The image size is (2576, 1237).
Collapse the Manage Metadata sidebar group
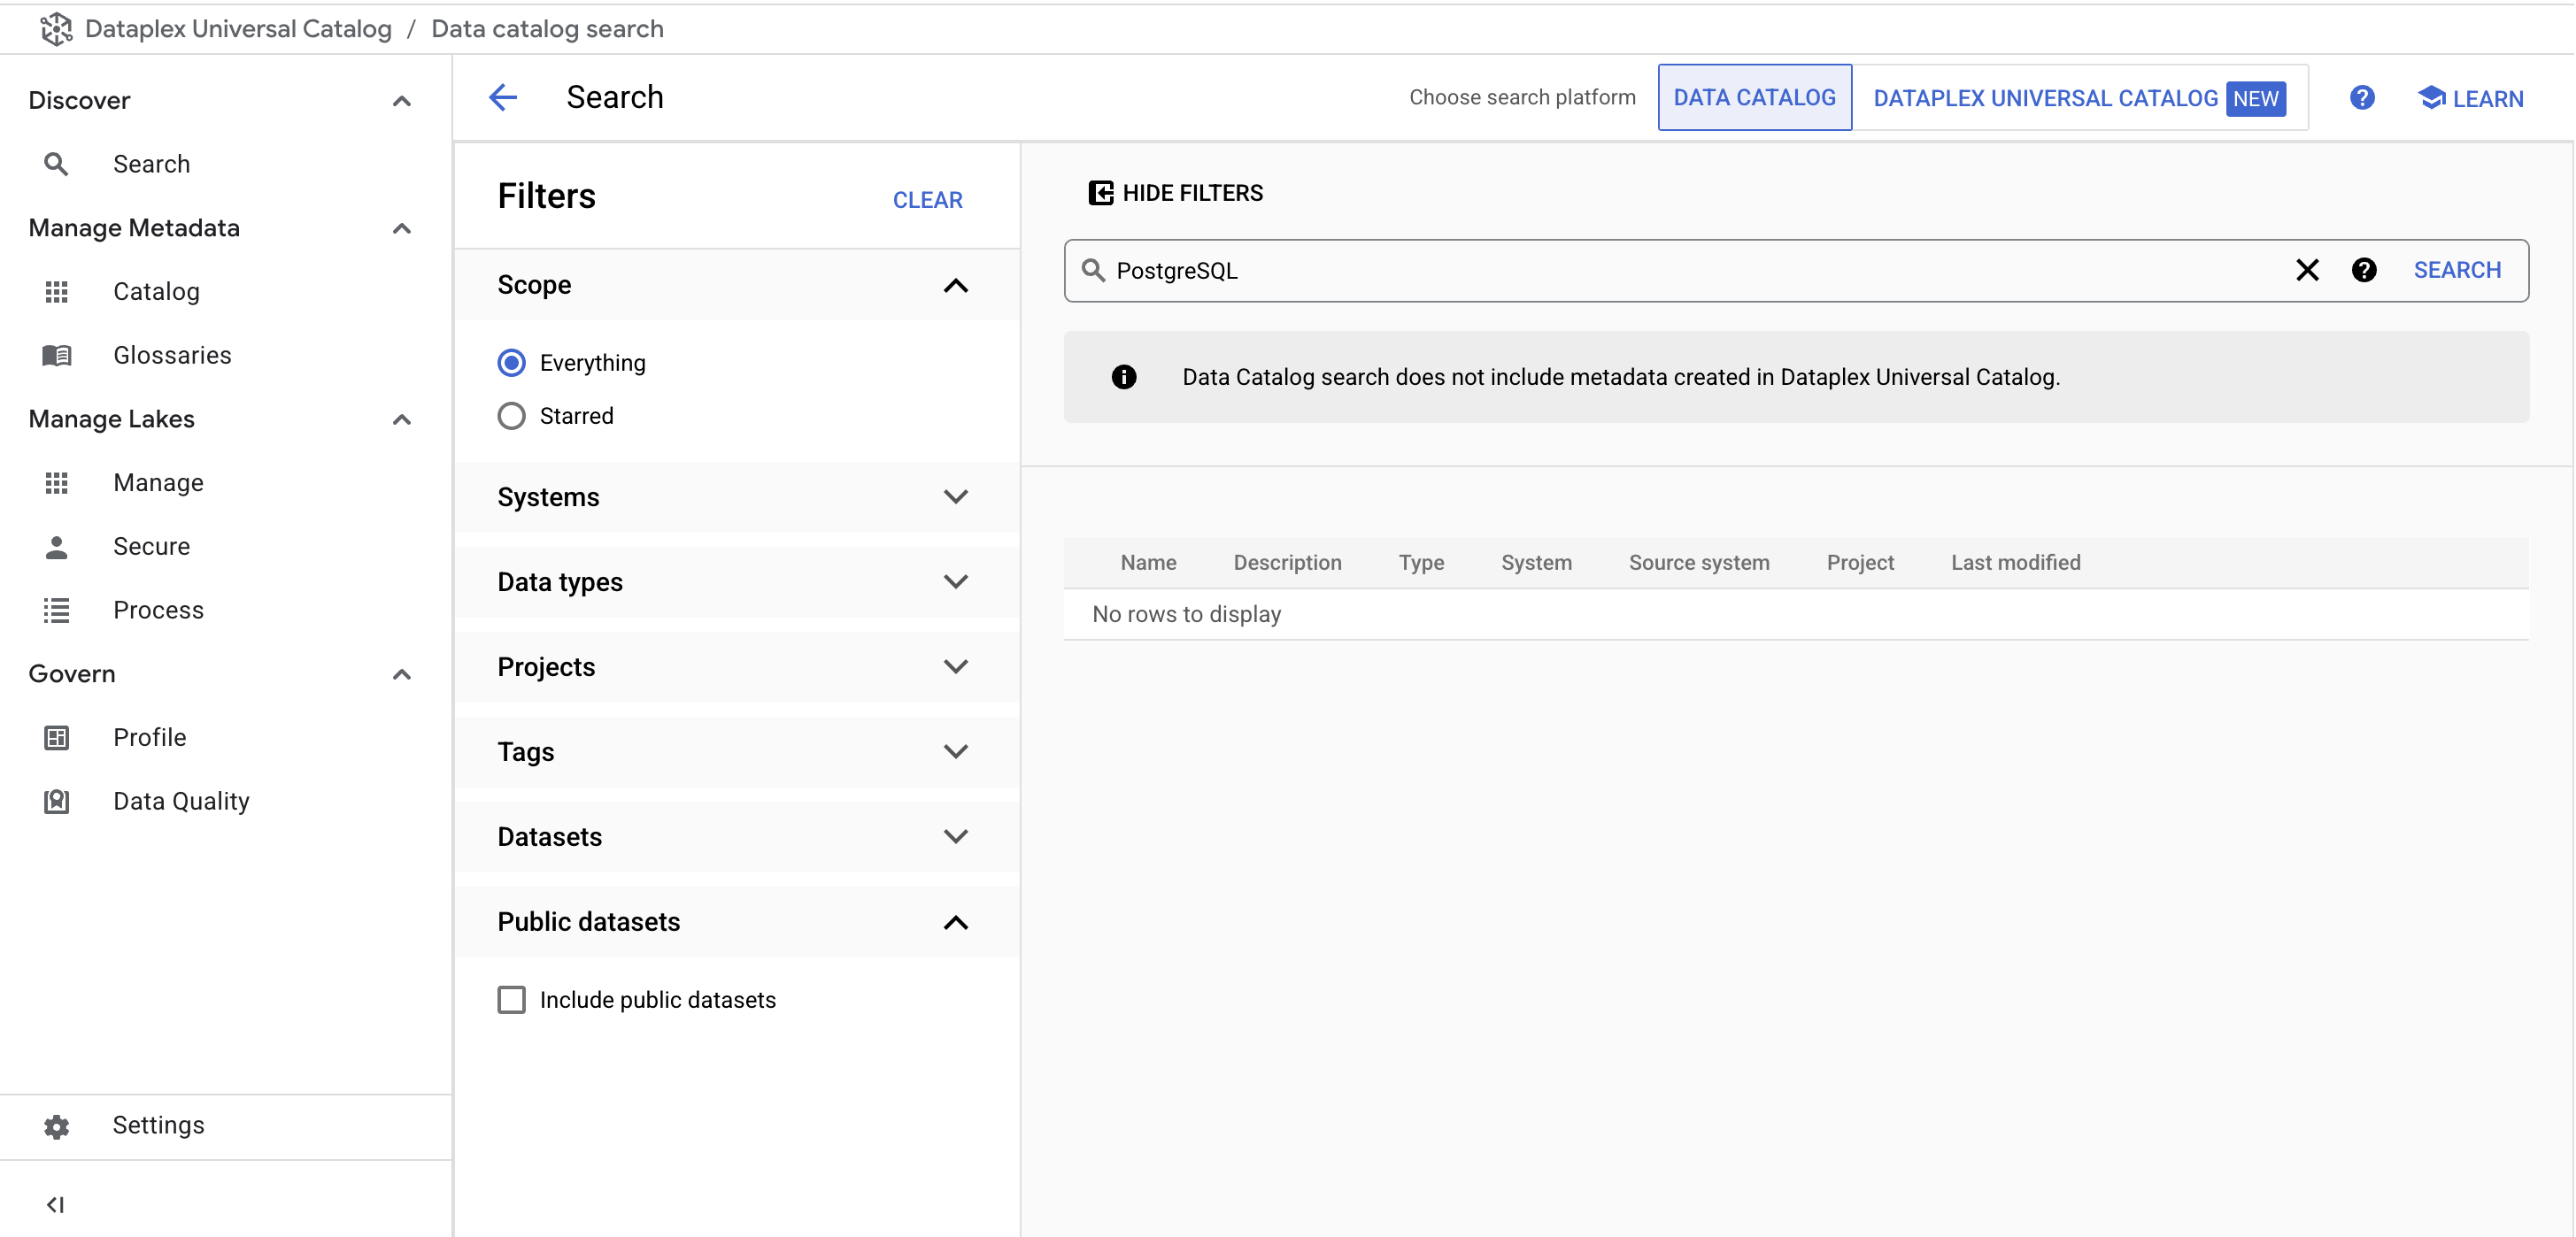[x=402, y=229]
